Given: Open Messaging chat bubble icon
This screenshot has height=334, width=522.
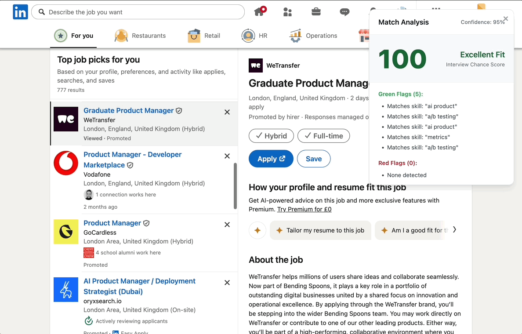Looking at the screenshot, I should click(344, 12).
